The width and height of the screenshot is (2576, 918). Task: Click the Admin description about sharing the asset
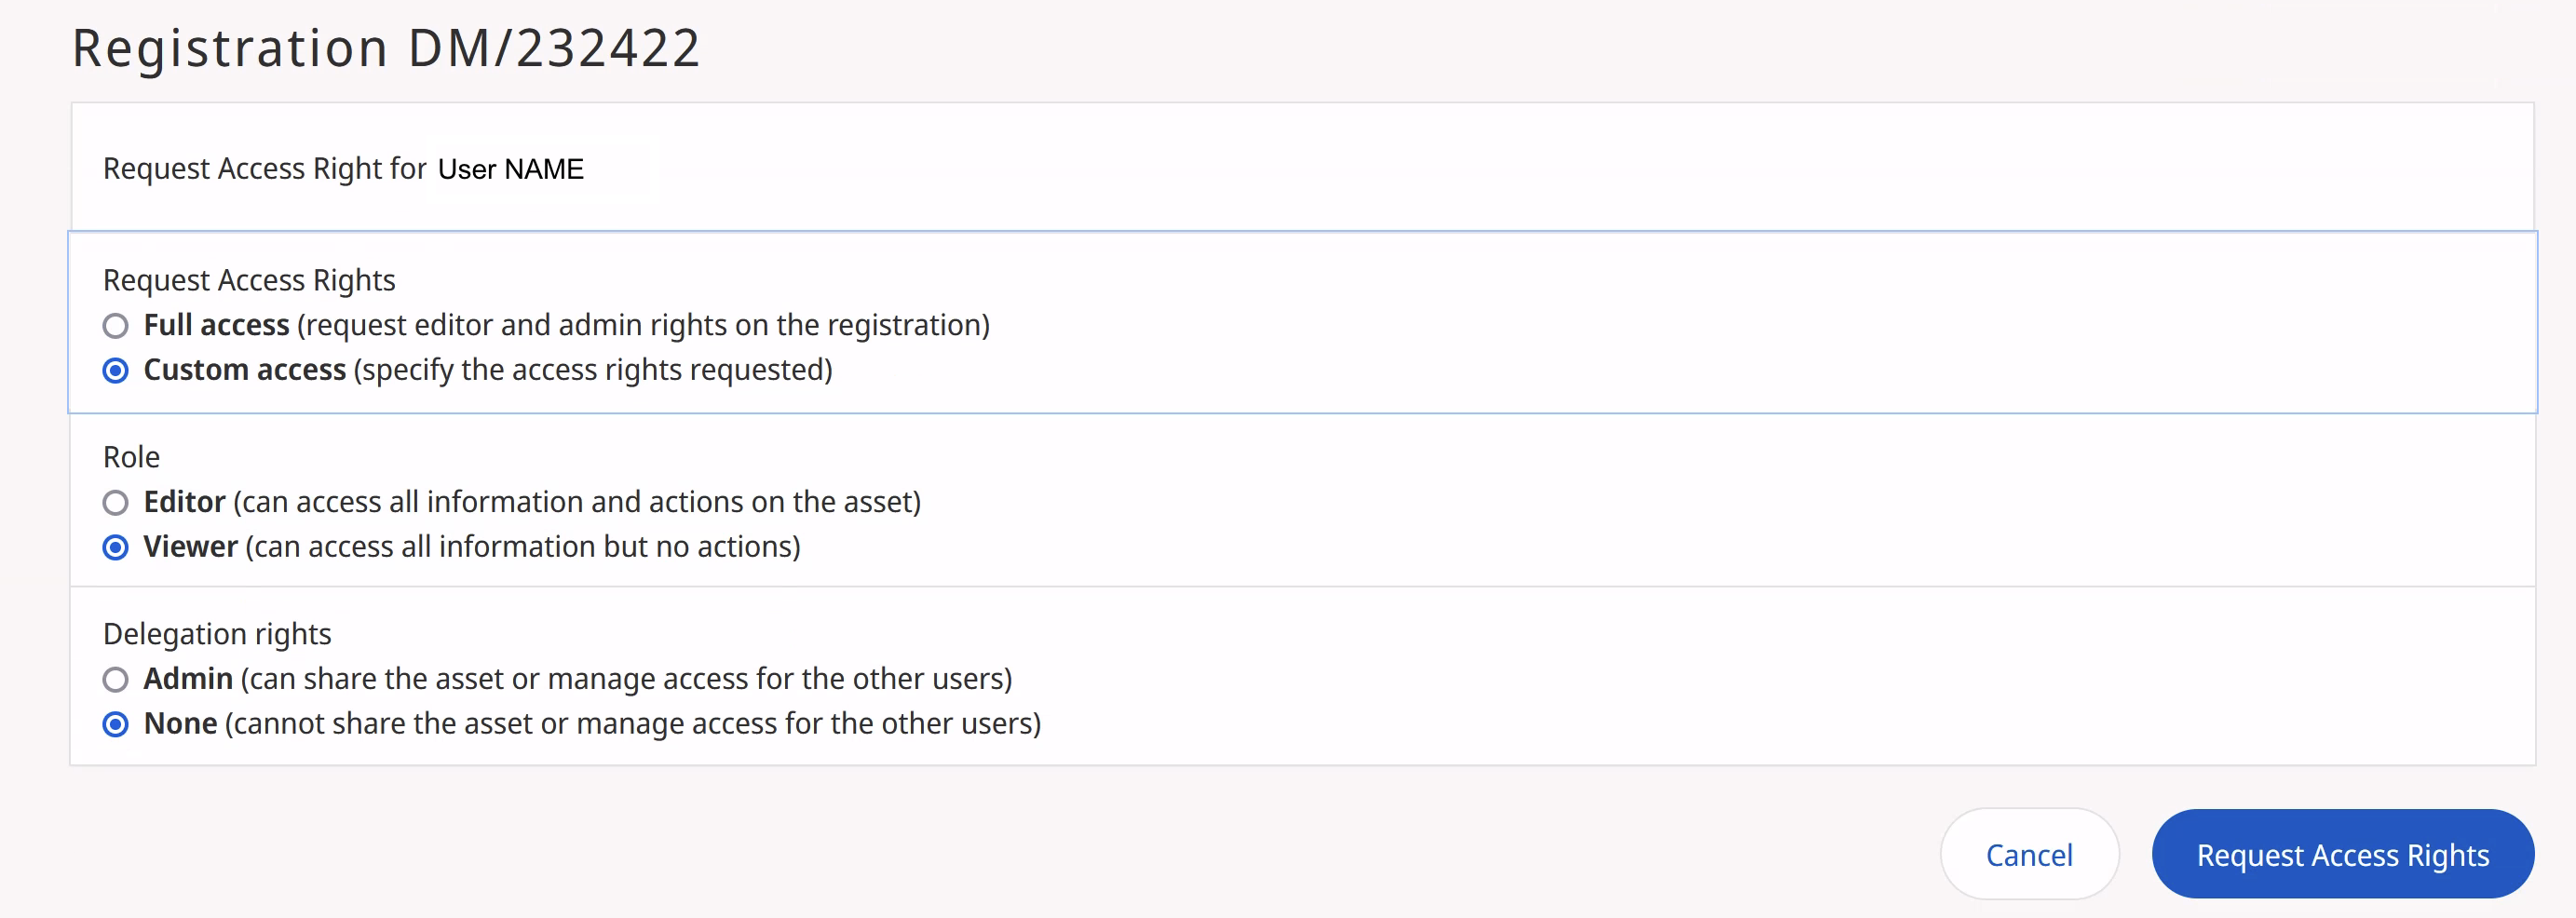click(626, 679)
